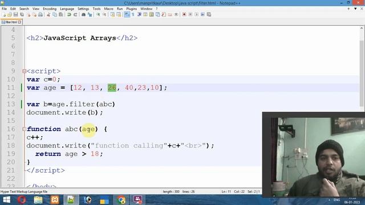
Task: Toggle the indent guide display
Action: 139,14
